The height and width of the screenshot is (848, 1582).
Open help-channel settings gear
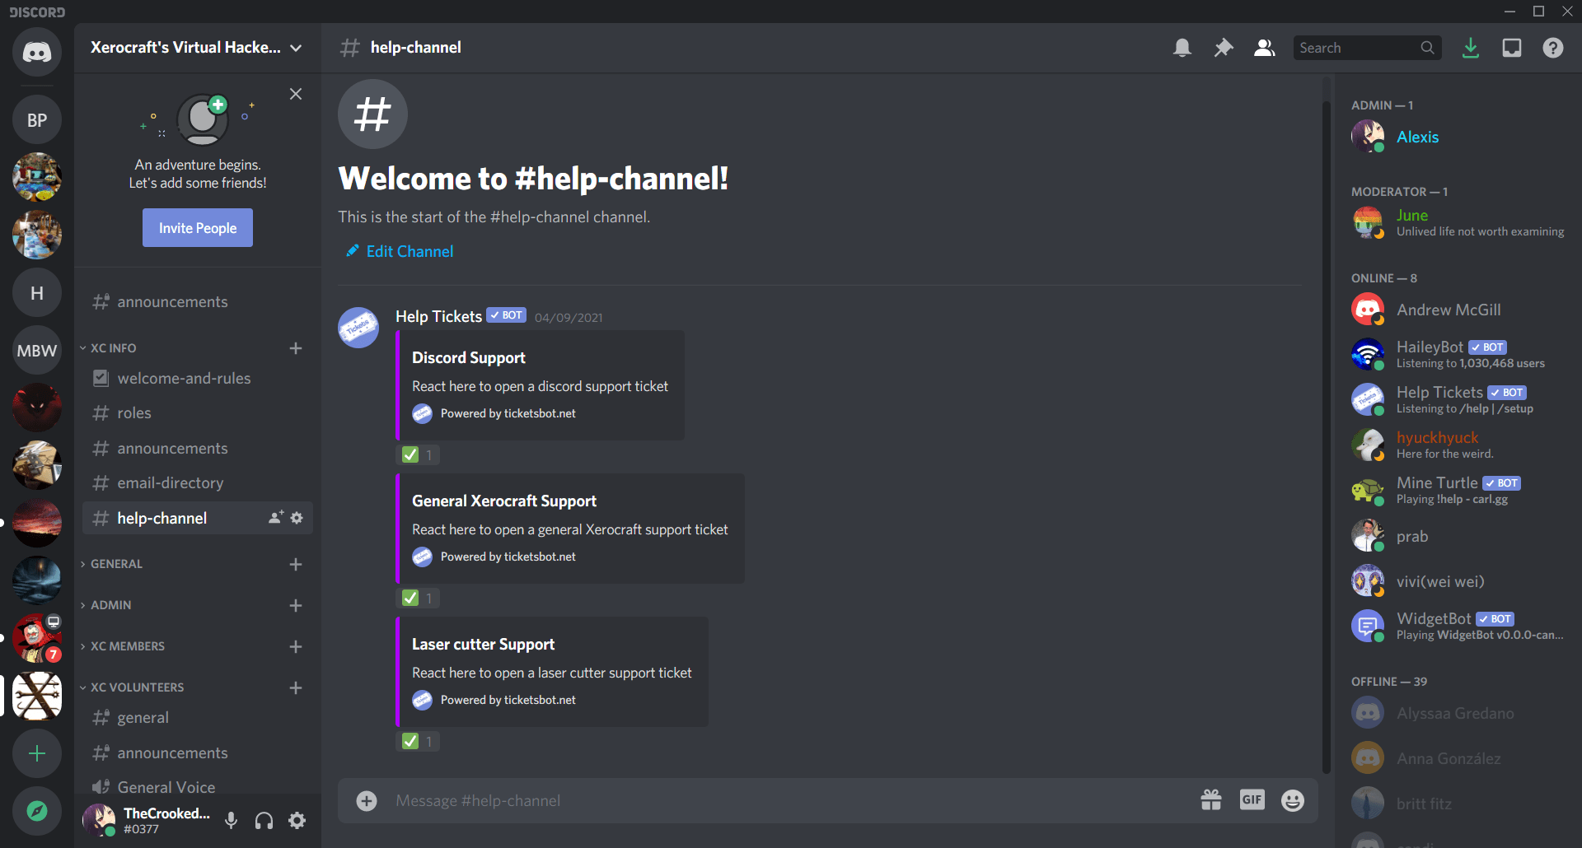[297, 518]
